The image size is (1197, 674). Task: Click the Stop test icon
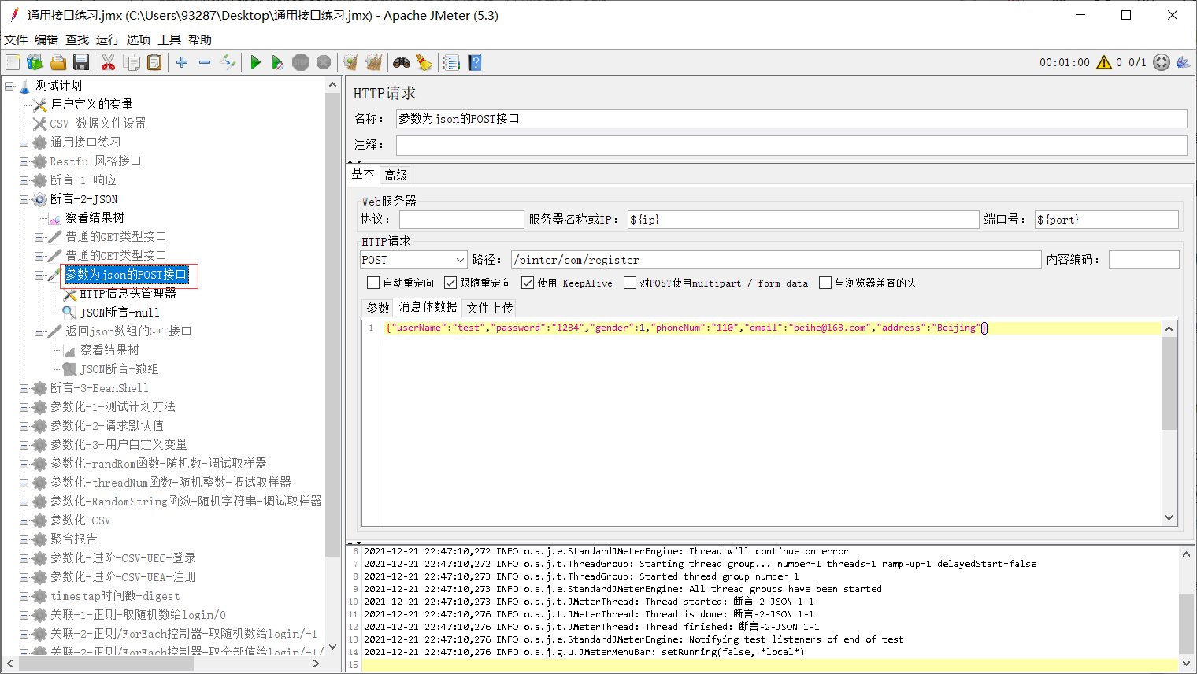[301, 62]
